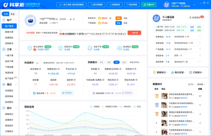Collapse the 售后 sidebar section
The image size is (211, 136).
[16, 85]
